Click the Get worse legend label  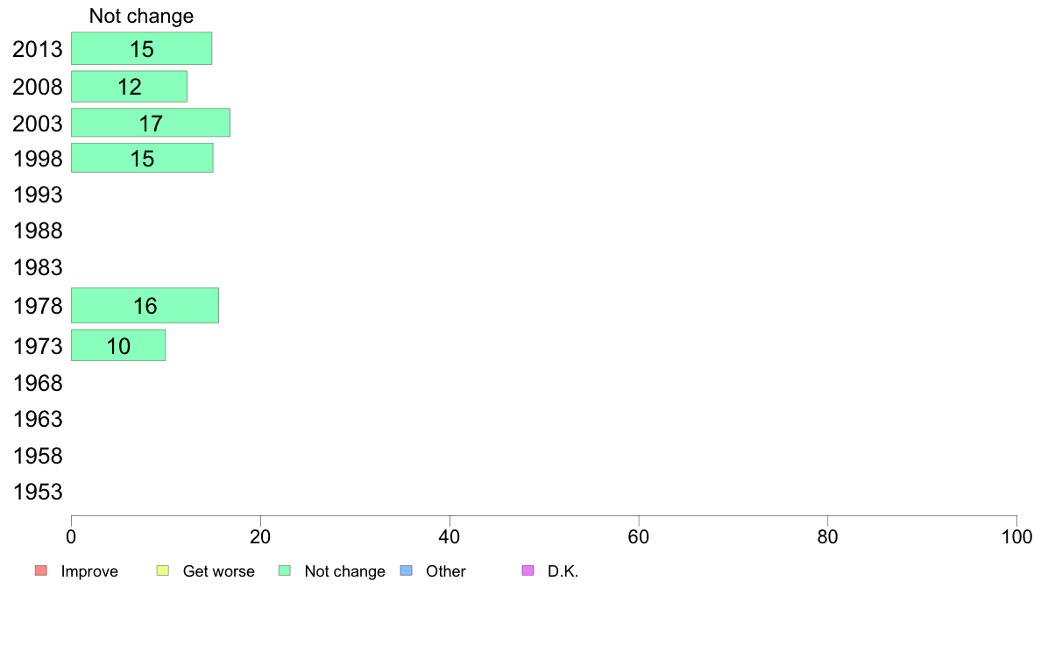click(x=218, y=571)
